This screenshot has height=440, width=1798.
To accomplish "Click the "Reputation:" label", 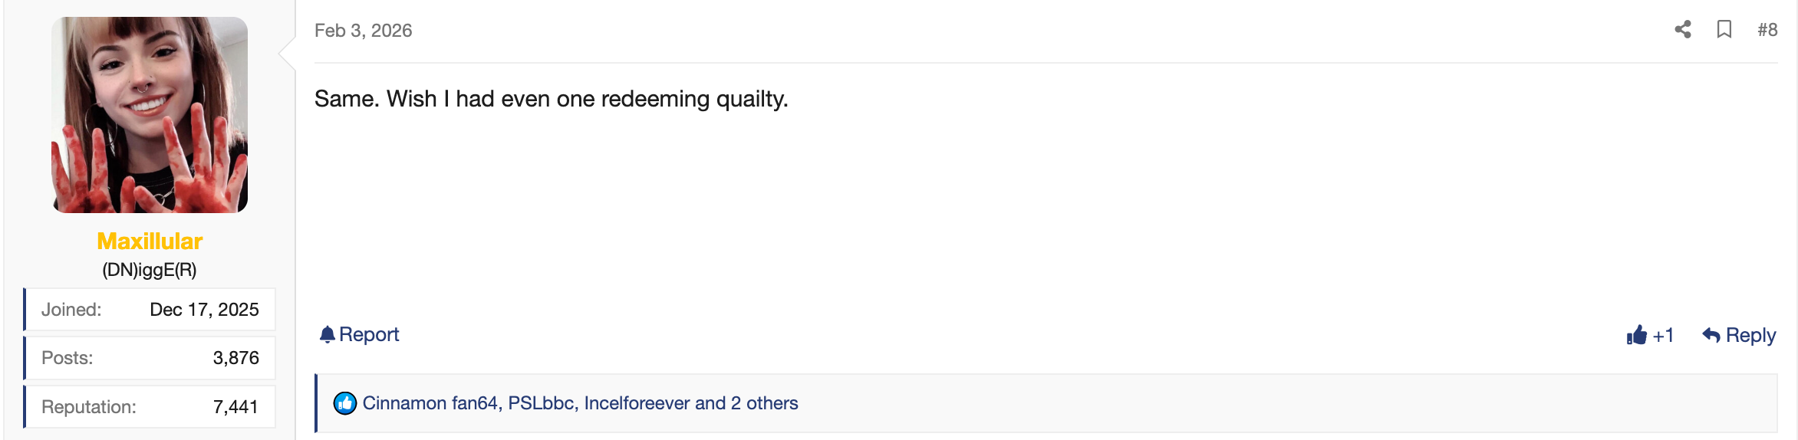I will click(x=89, y=407).
